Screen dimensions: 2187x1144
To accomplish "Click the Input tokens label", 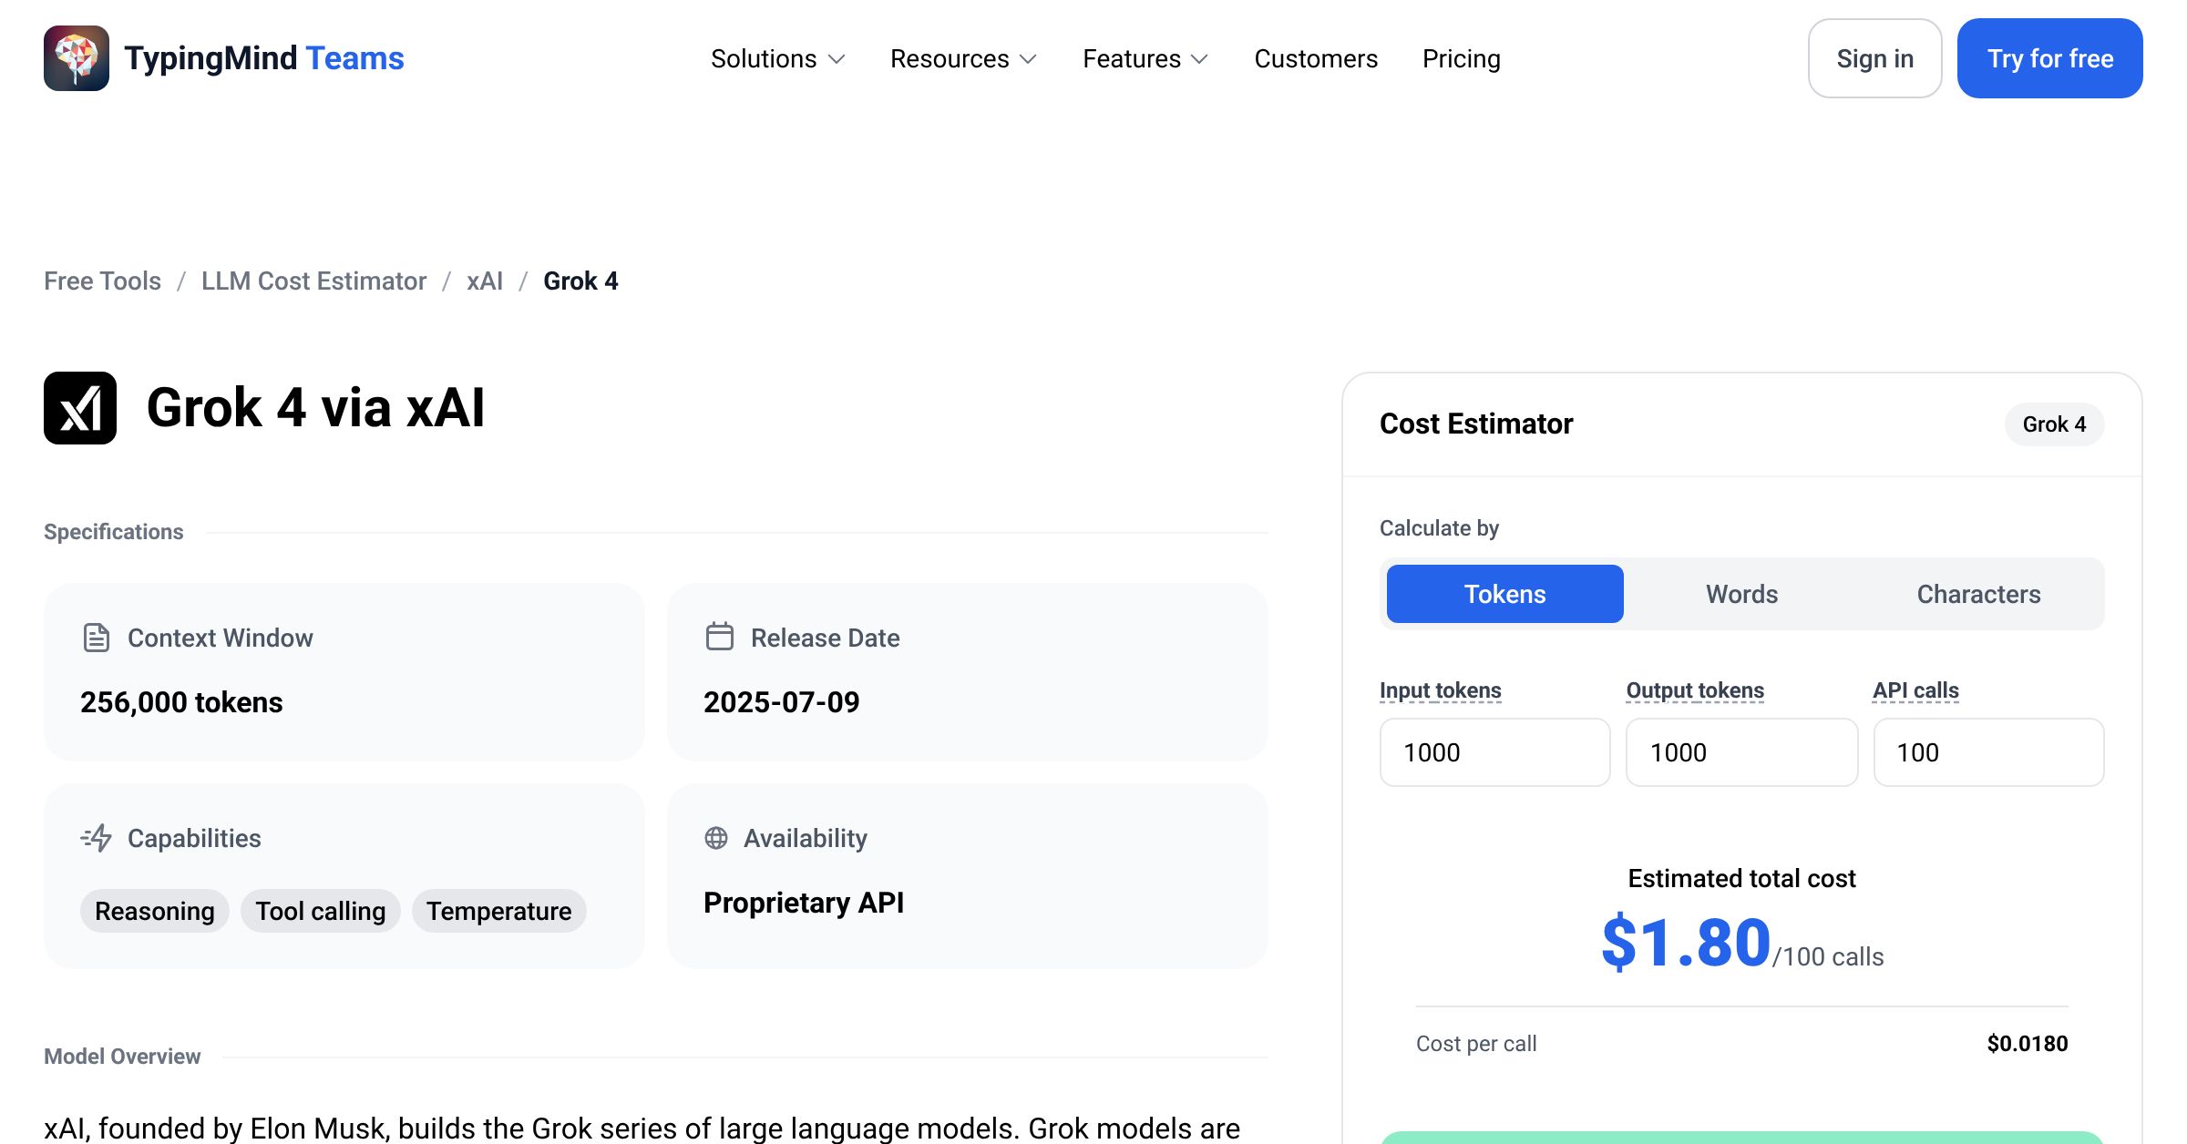I will (x=1441, y=690).
